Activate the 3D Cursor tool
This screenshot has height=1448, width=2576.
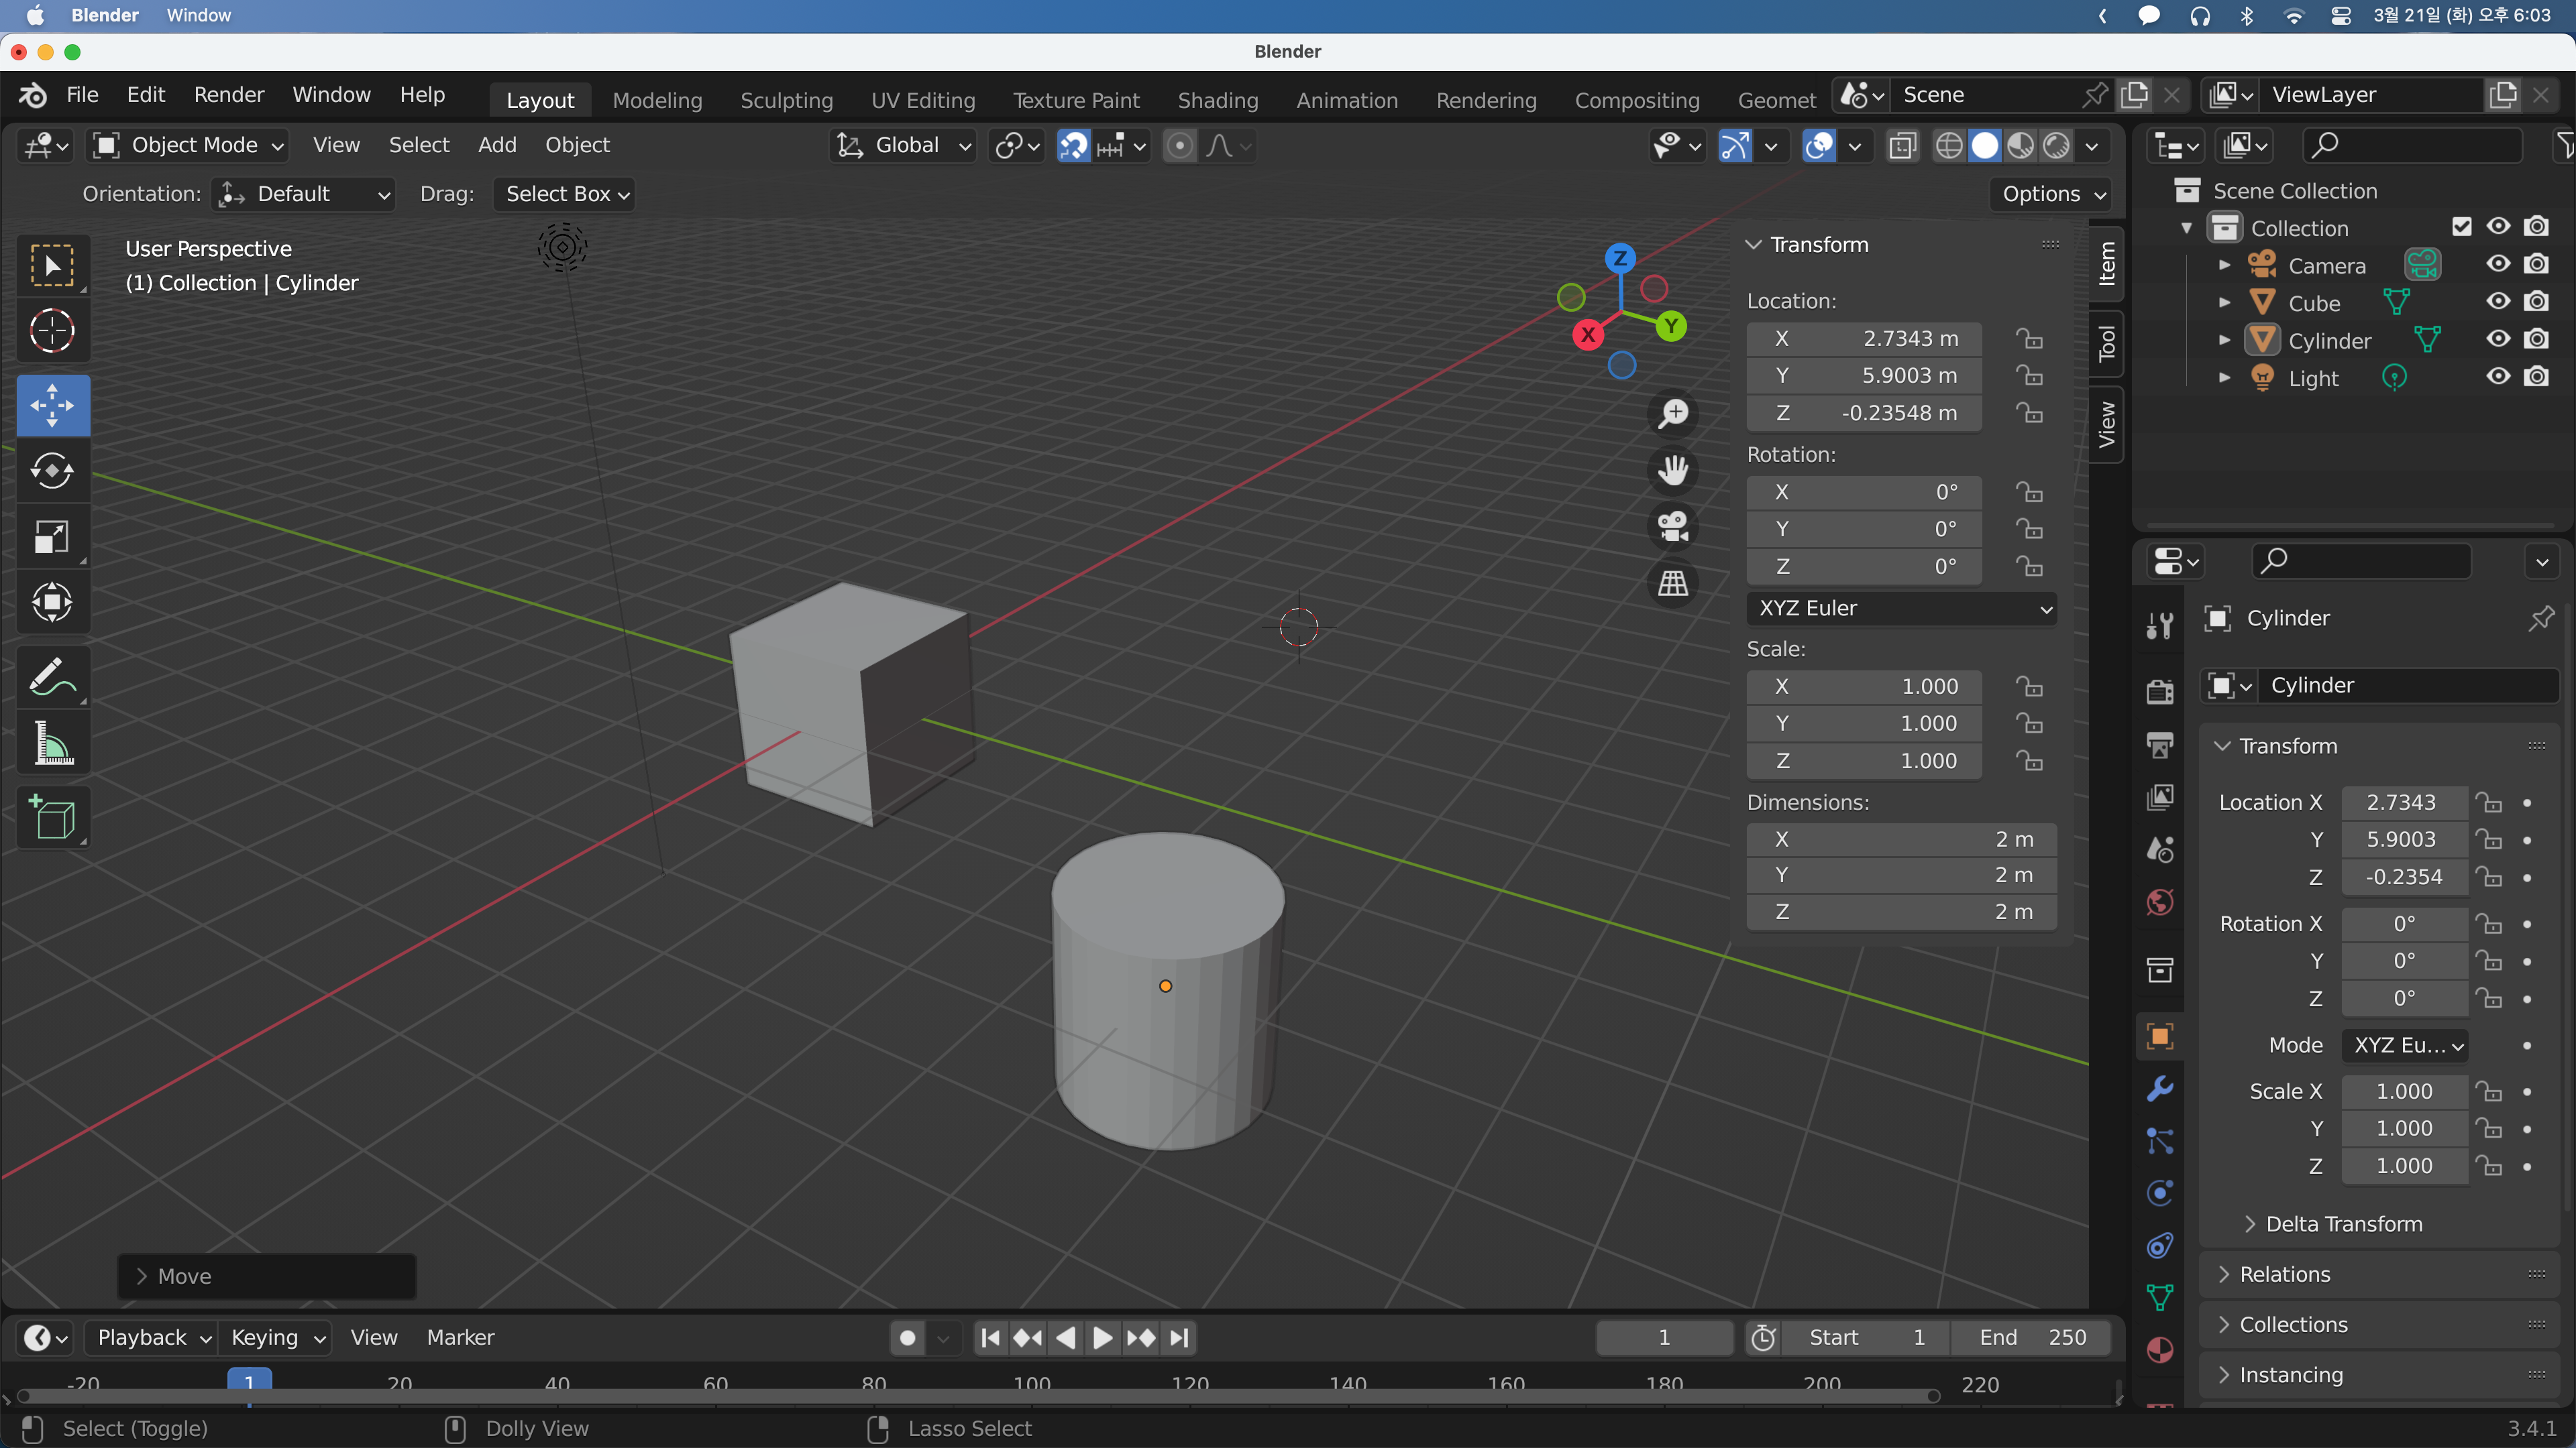tap(52, 332)
